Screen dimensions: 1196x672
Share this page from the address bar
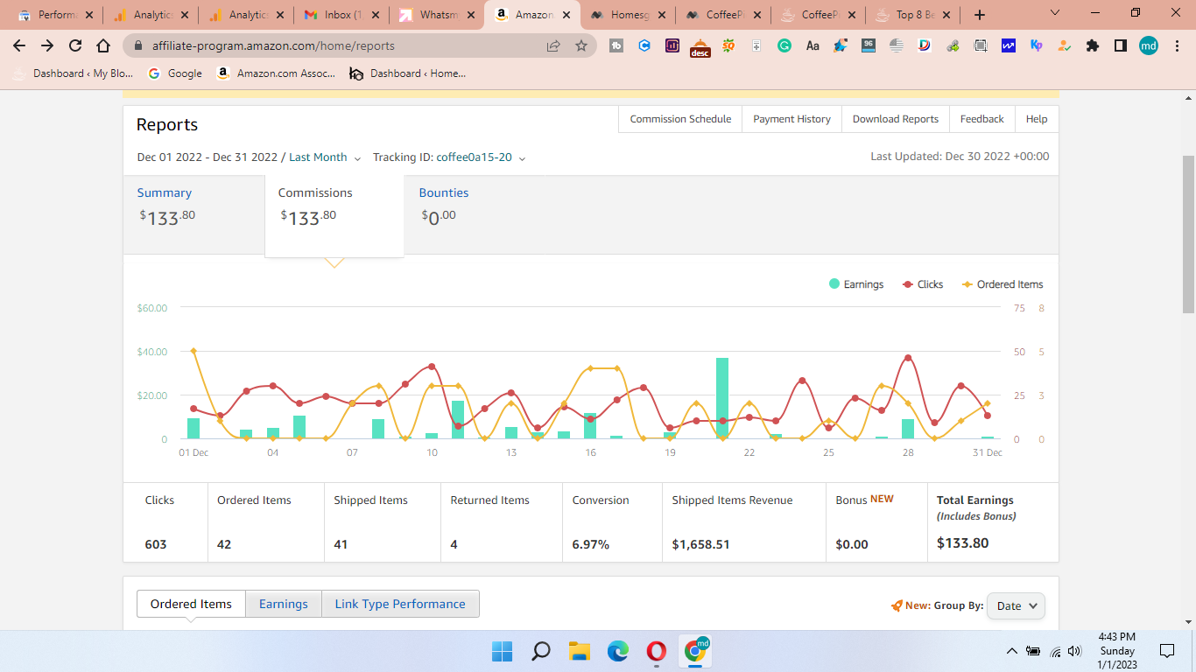point(553,45)
